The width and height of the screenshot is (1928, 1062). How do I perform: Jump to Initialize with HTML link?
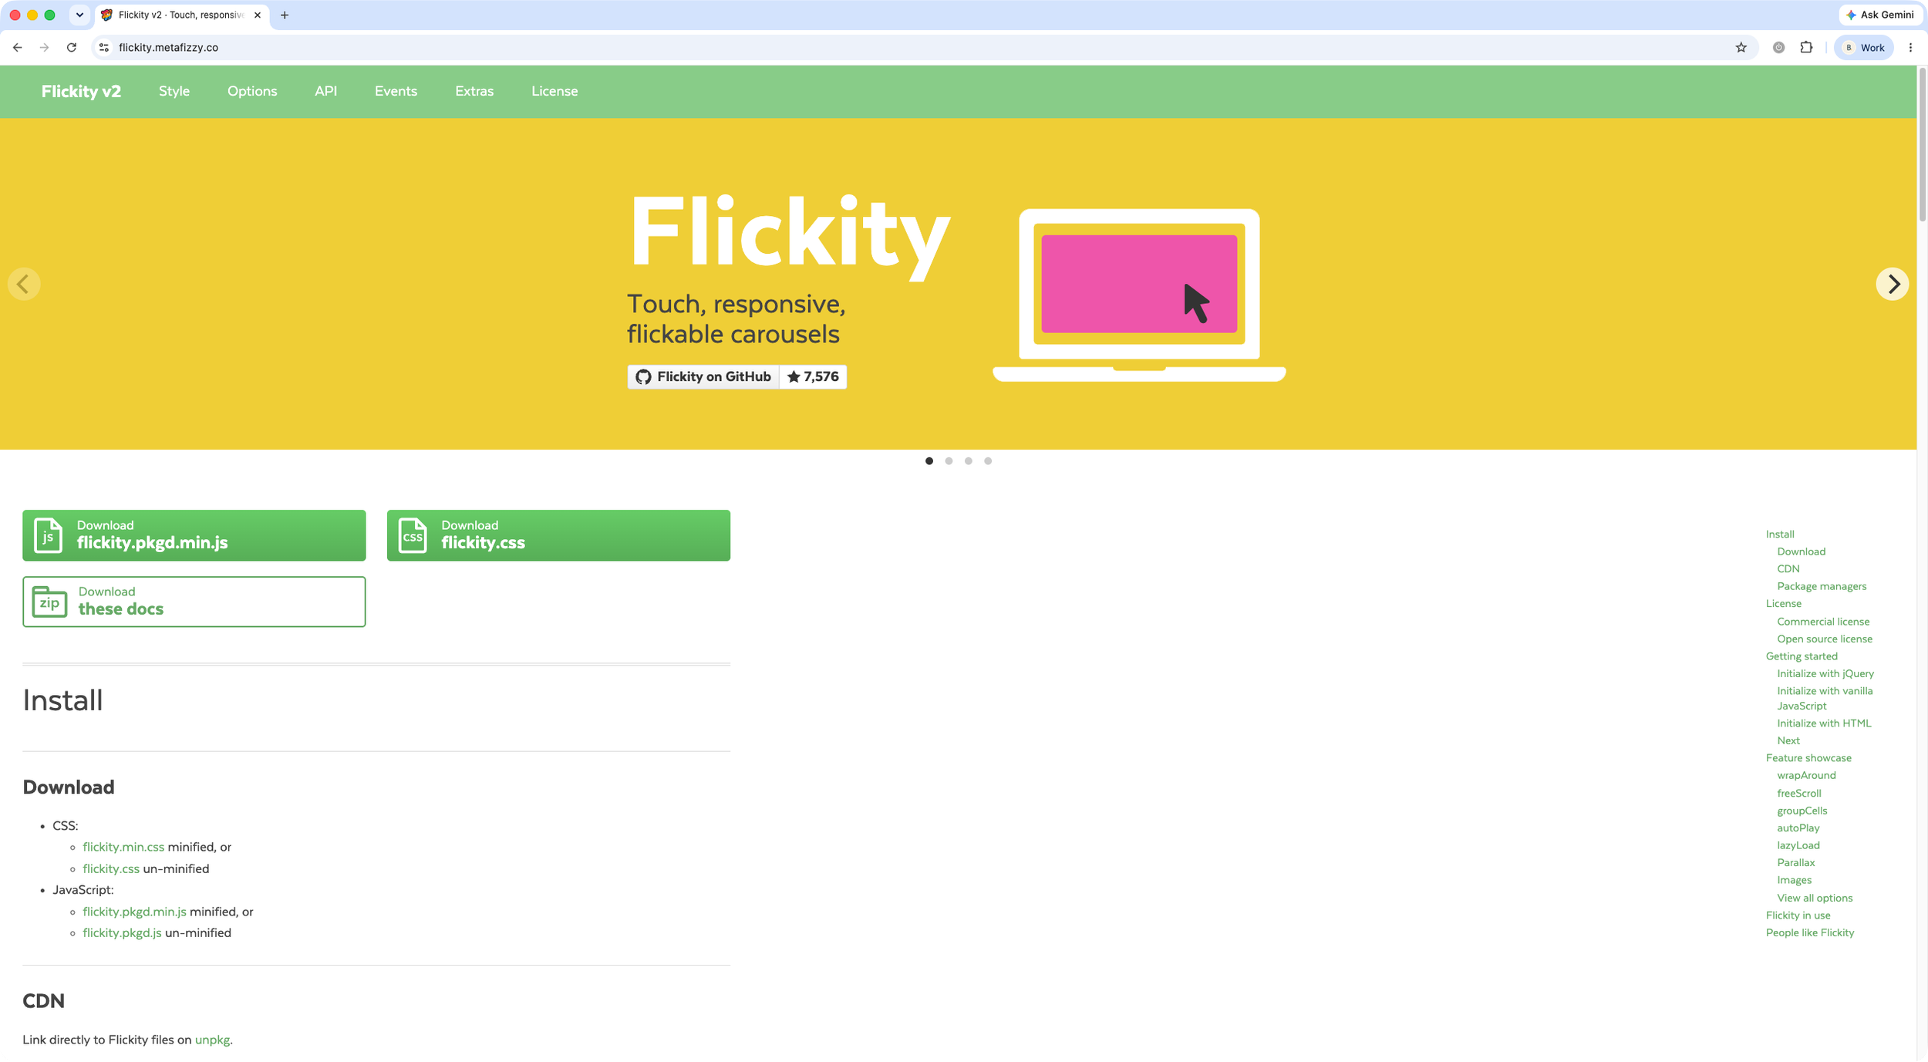click(x=1824, y=723)
